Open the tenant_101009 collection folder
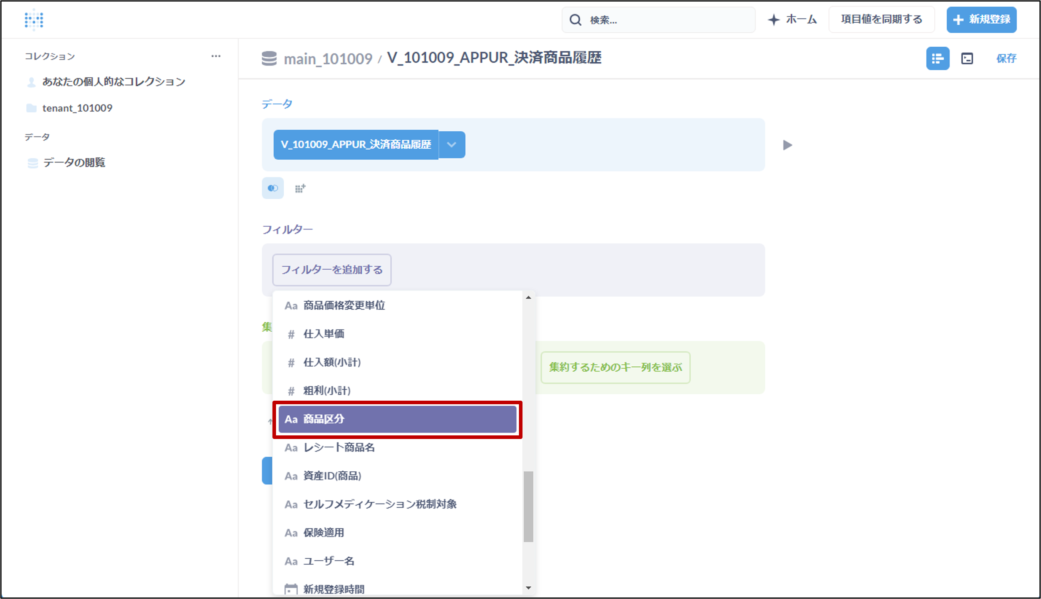1041x599 pixels. tap(77, 108)
